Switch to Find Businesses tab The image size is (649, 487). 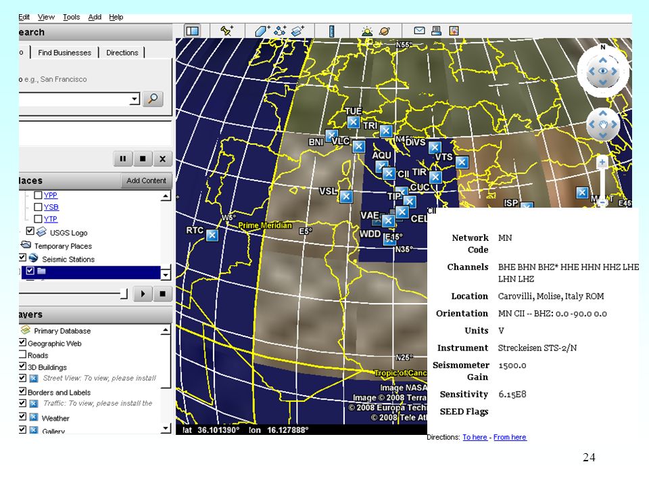65,53
